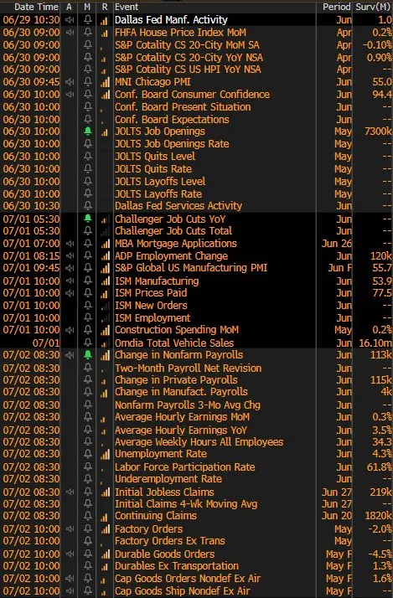Click the speaker icon for ISM Prices Paid

(x=70, y=293)
